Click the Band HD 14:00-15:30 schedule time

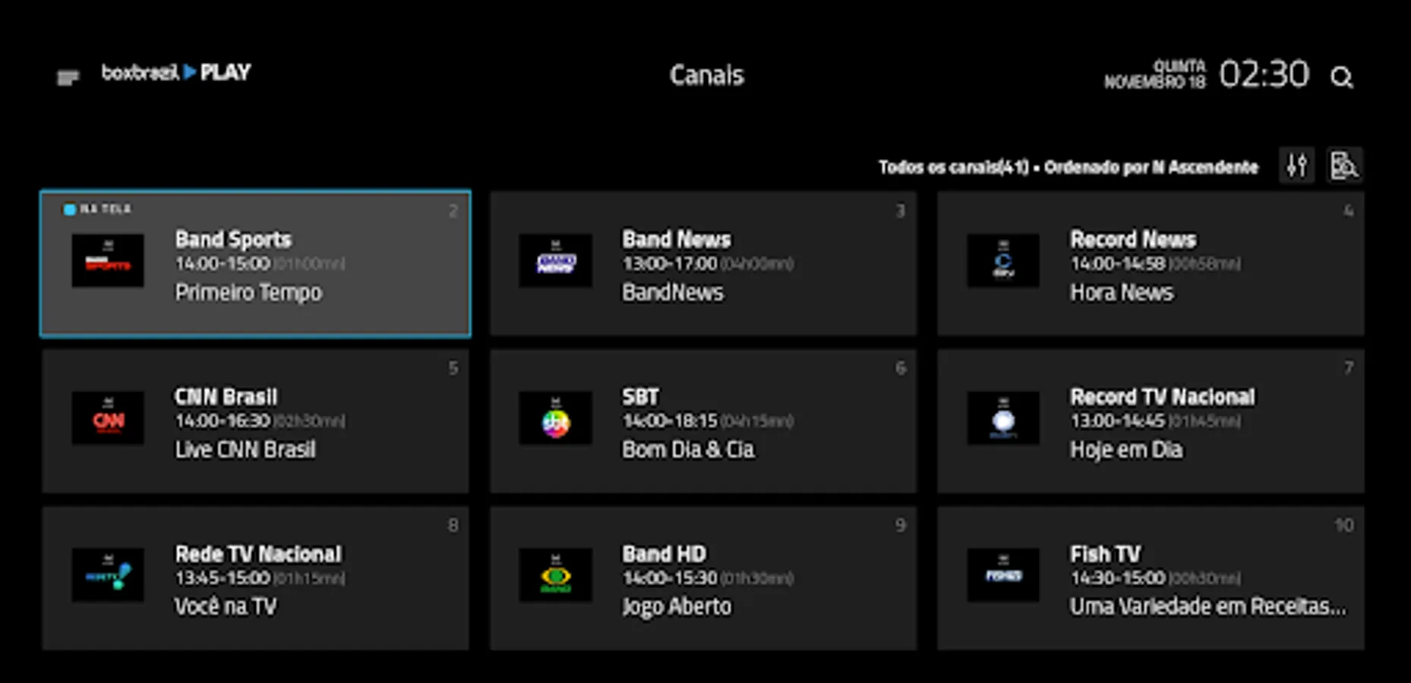pyautogui.click(x=670, y=578)
